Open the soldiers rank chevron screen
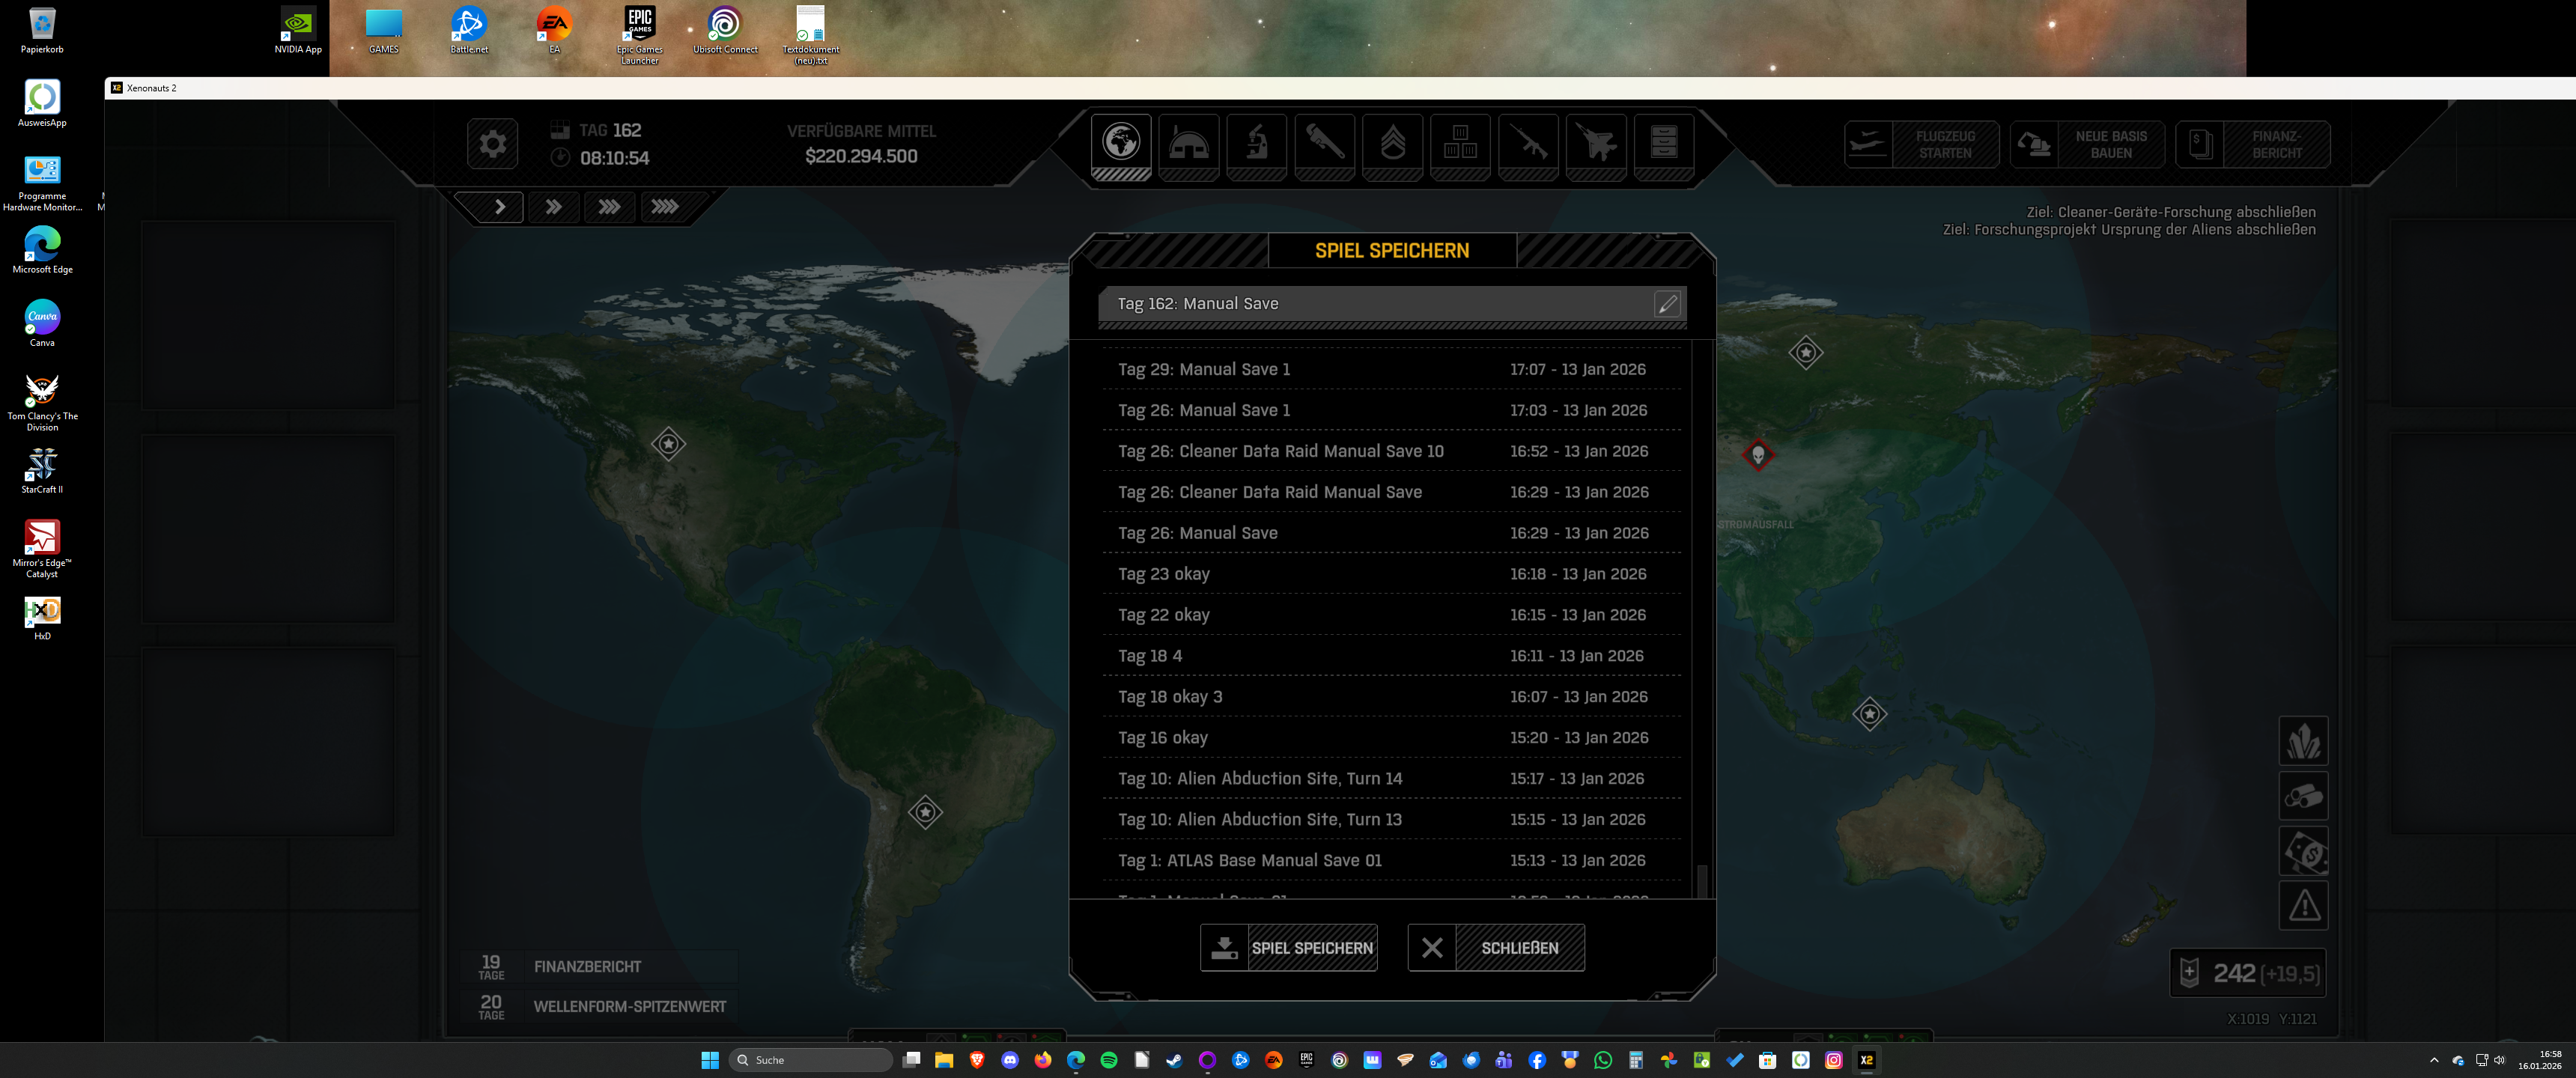2576x1078 pixels. (1392, 144)
